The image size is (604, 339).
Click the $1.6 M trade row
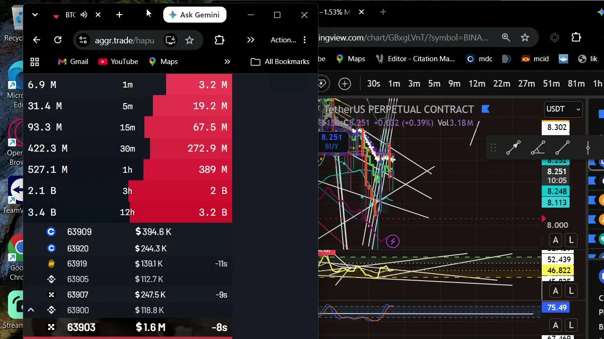[x=128, y=327]
